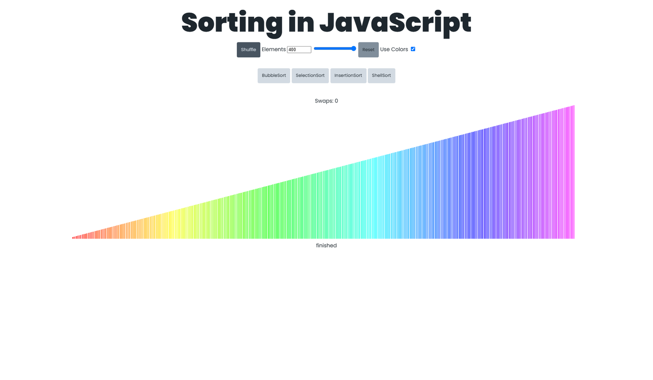
Task: Click the Sorting in JavaScript heading
Action: point(326,22)
